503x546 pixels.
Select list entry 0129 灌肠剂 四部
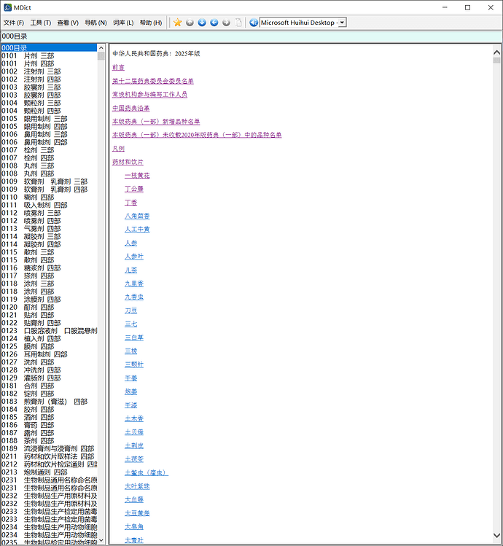[x=49, y=378]
